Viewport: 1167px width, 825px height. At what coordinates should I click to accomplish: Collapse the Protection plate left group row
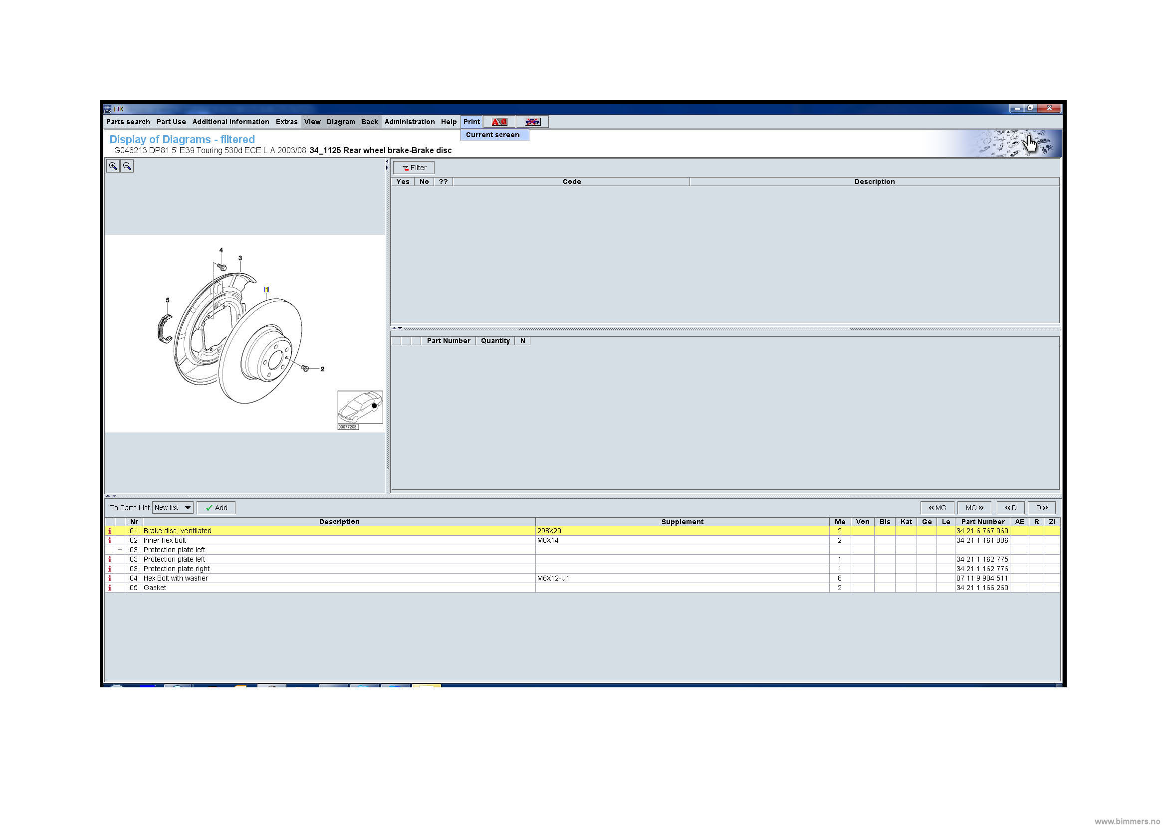coord(120,550)
